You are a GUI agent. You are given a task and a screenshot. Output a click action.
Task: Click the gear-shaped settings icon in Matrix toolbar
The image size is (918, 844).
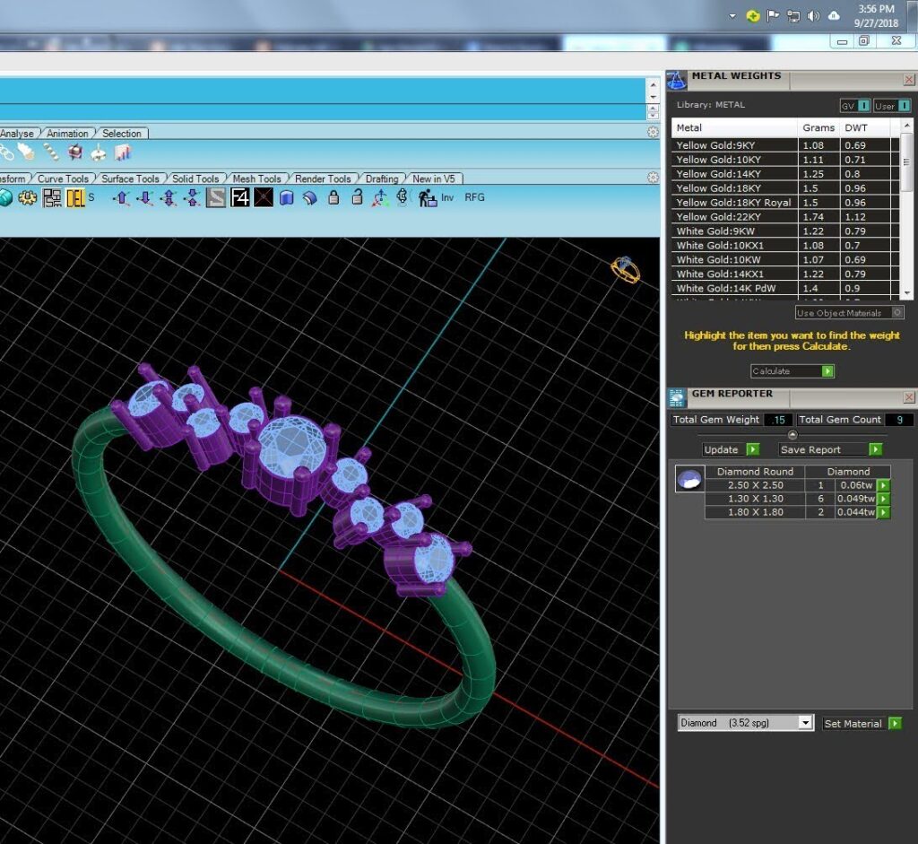coord(28,198)
